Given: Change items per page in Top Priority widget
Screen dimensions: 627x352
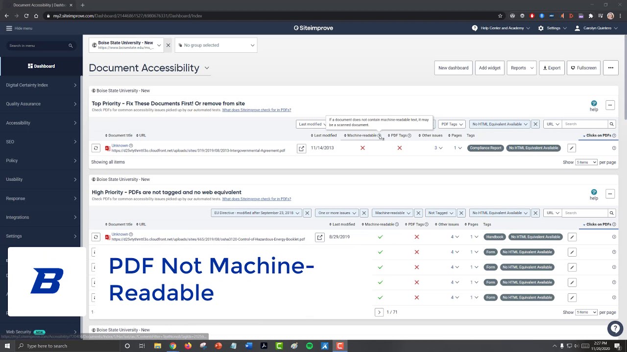Looking at the screenshot, I should coord(586,162).
